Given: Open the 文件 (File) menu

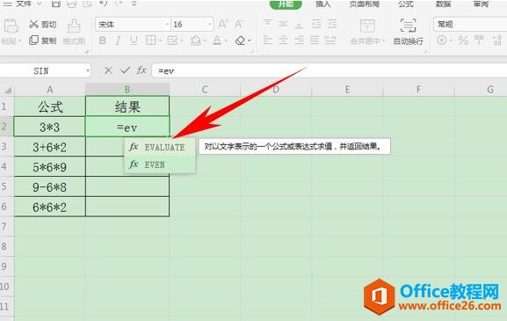Looking at the screenshot, I should pyautogui.click(x=23, y=4).
